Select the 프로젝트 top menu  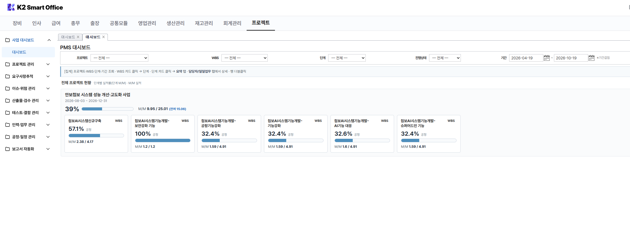coord(261,23)
